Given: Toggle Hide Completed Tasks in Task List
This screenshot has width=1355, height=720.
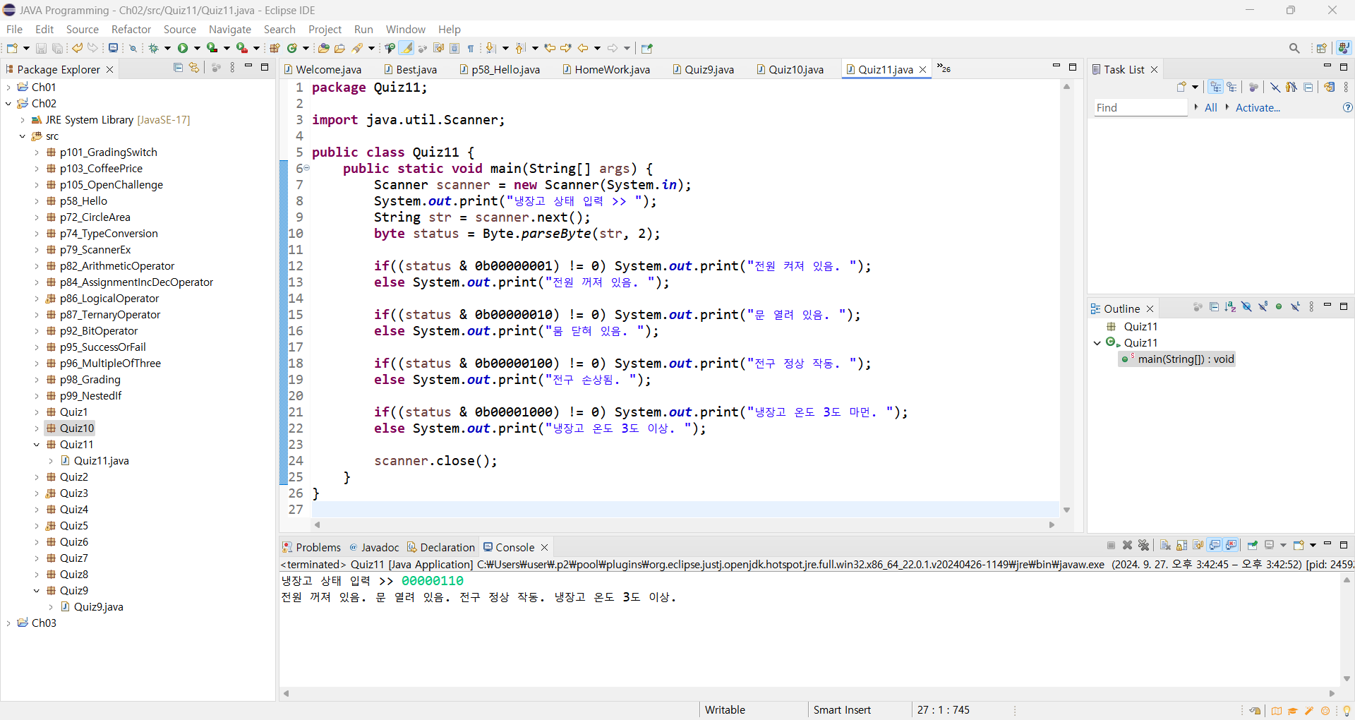Looking at the screenshot, I should tap(1275, 87).
